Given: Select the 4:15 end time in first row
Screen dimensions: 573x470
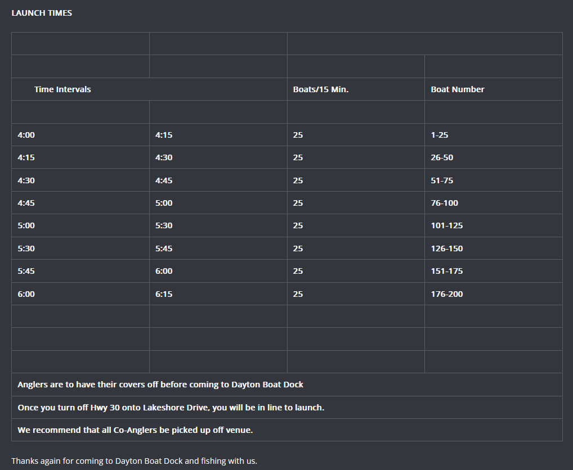Looking at the screenshot, I should 164,135.
